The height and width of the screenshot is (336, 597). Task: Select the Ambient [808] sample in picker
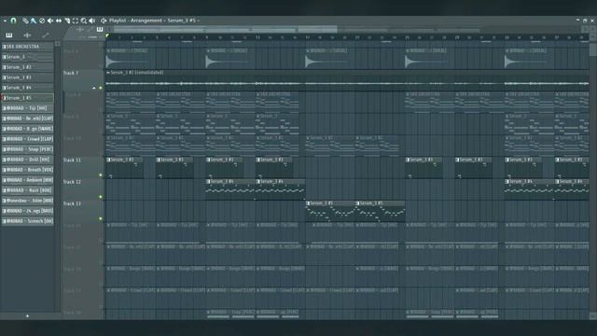point(27,180)
